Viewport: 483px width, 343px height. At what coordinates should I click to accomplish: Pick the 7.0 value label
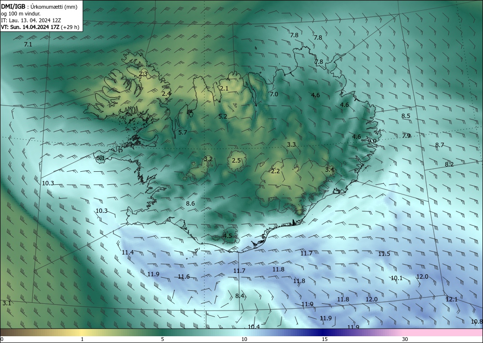274,94
